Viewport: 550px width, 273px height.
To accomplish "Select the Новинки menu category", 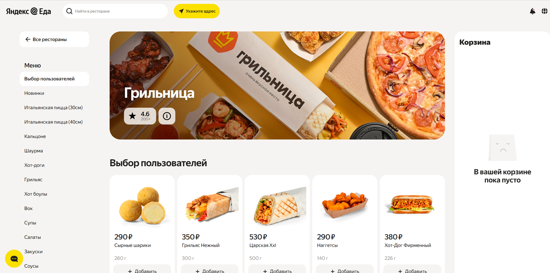I will (34, 93).
